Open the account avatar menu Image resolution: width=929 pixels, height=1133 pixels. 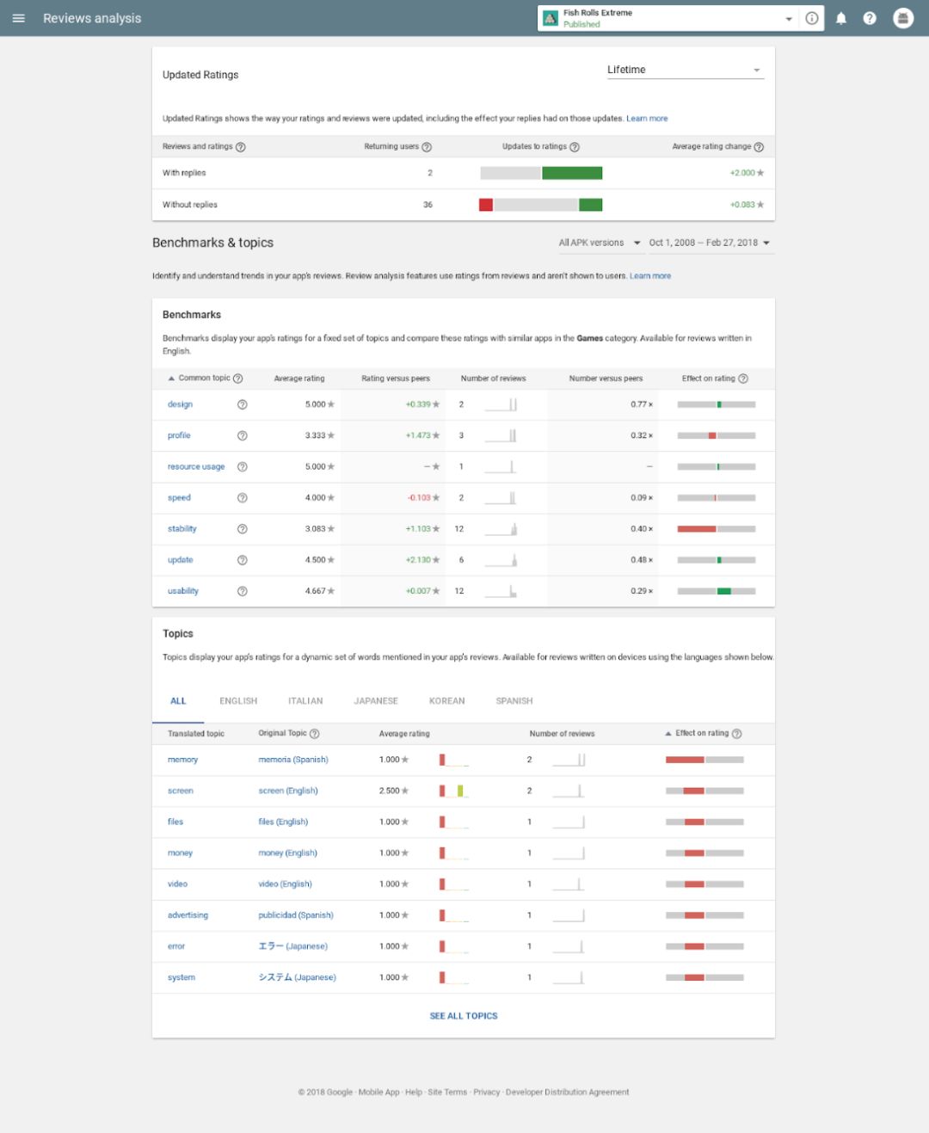point(903,18)
